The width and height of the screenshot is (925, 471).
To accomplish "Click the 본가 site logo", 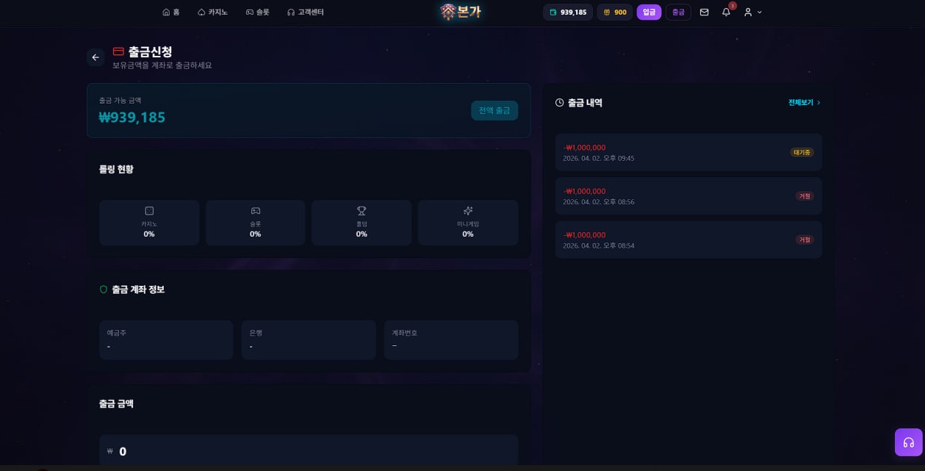I will coord(461,12).
